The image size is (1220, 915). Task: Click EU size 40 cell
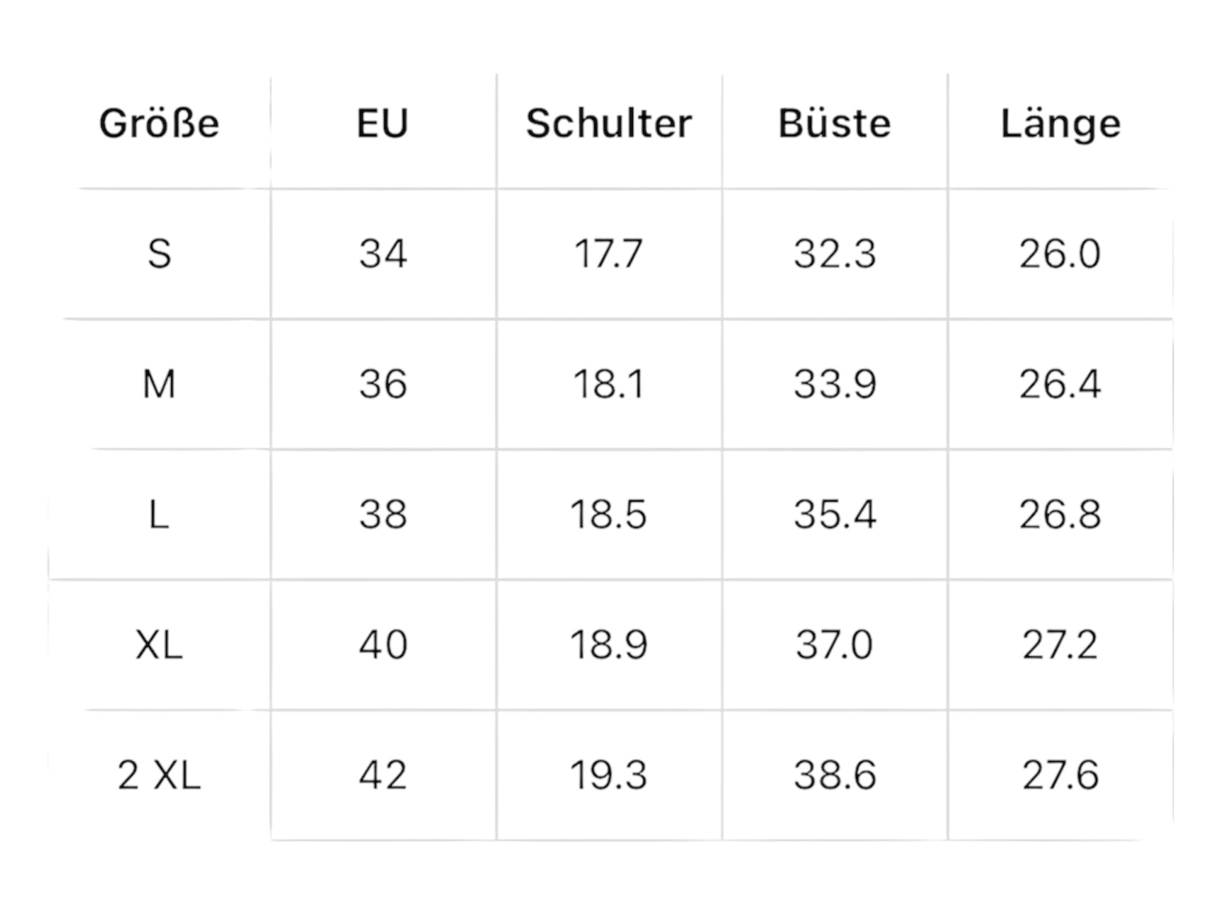coord(382,645)
